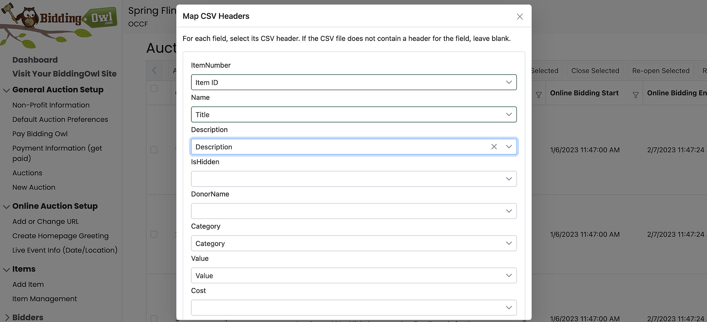Click the Re-open Selected button
The width and height of the screenshot is (707, 322).
(x=661, y=71)
